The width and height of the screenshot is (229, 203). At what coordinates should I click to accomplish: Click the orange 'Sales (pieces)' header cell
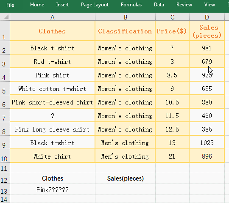[207, 31]
